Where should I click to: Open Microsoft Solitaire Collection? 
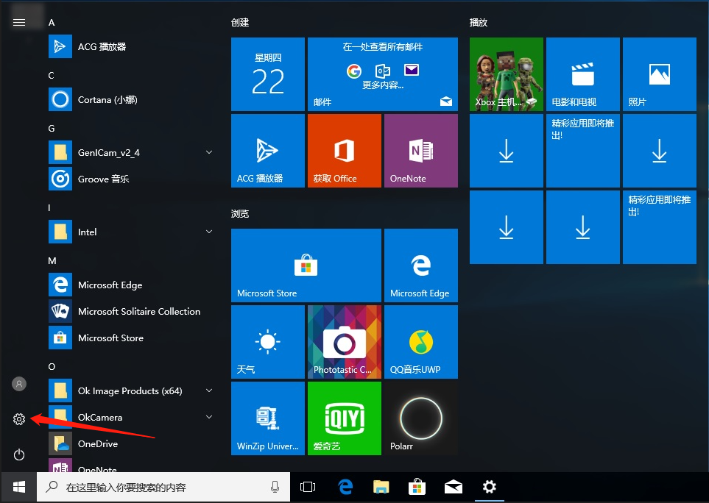[131, 311]
